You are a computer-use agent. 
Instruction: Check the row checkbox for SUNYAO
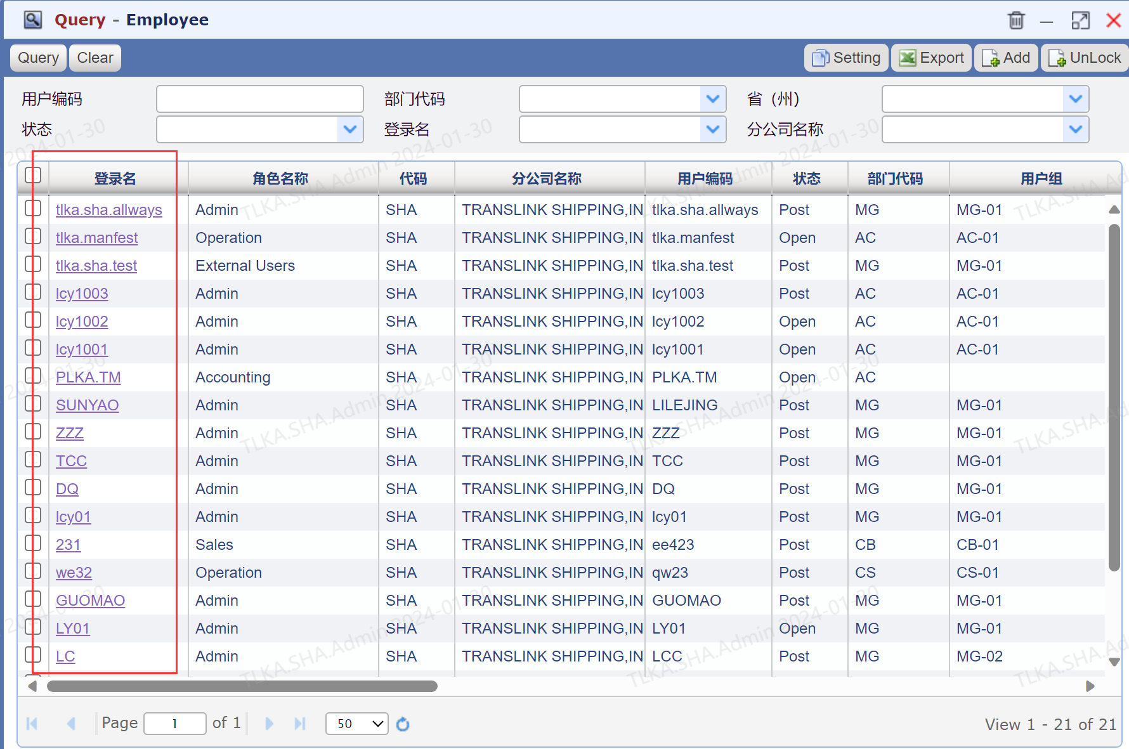coord(33,403)
